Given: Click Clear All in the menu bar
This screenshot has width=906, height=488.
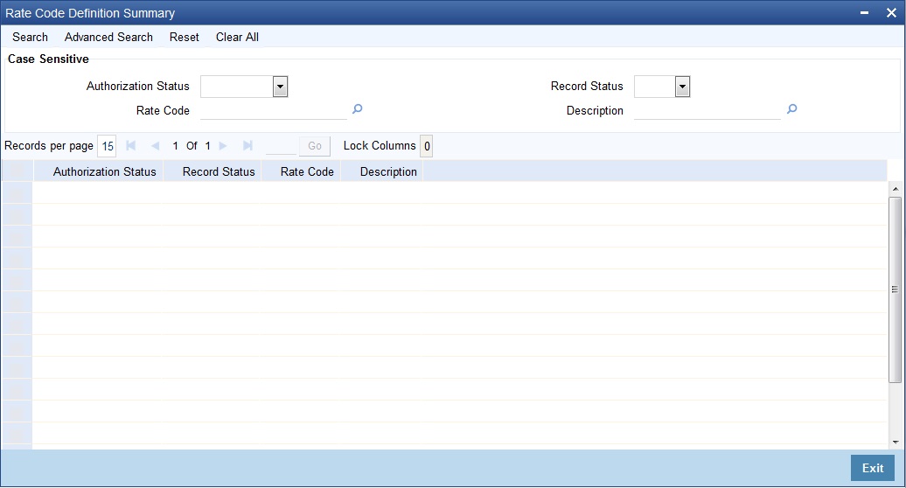Looking at the screenshot, I should (237, 37).
